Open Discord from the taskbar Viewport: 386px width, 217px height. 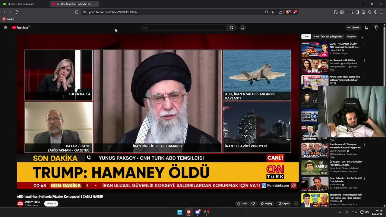point(198,212)
